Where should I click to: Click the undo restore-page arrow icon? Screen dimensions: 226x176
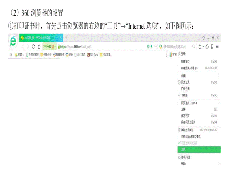click(x=200, y=47)
